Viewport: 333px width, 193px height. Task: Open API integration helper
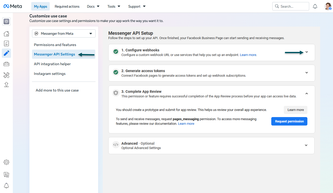(x=52, y=64)
